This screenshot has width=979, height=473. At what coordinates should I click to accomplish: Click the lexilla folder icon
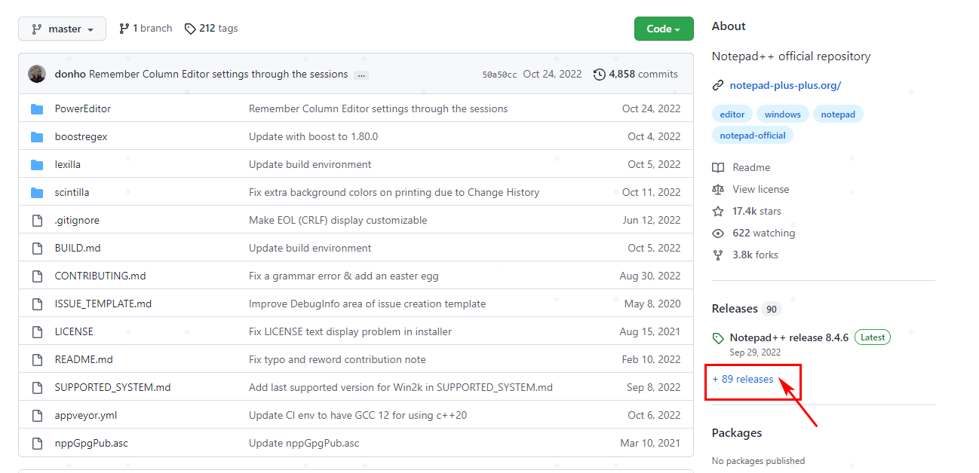37,165
